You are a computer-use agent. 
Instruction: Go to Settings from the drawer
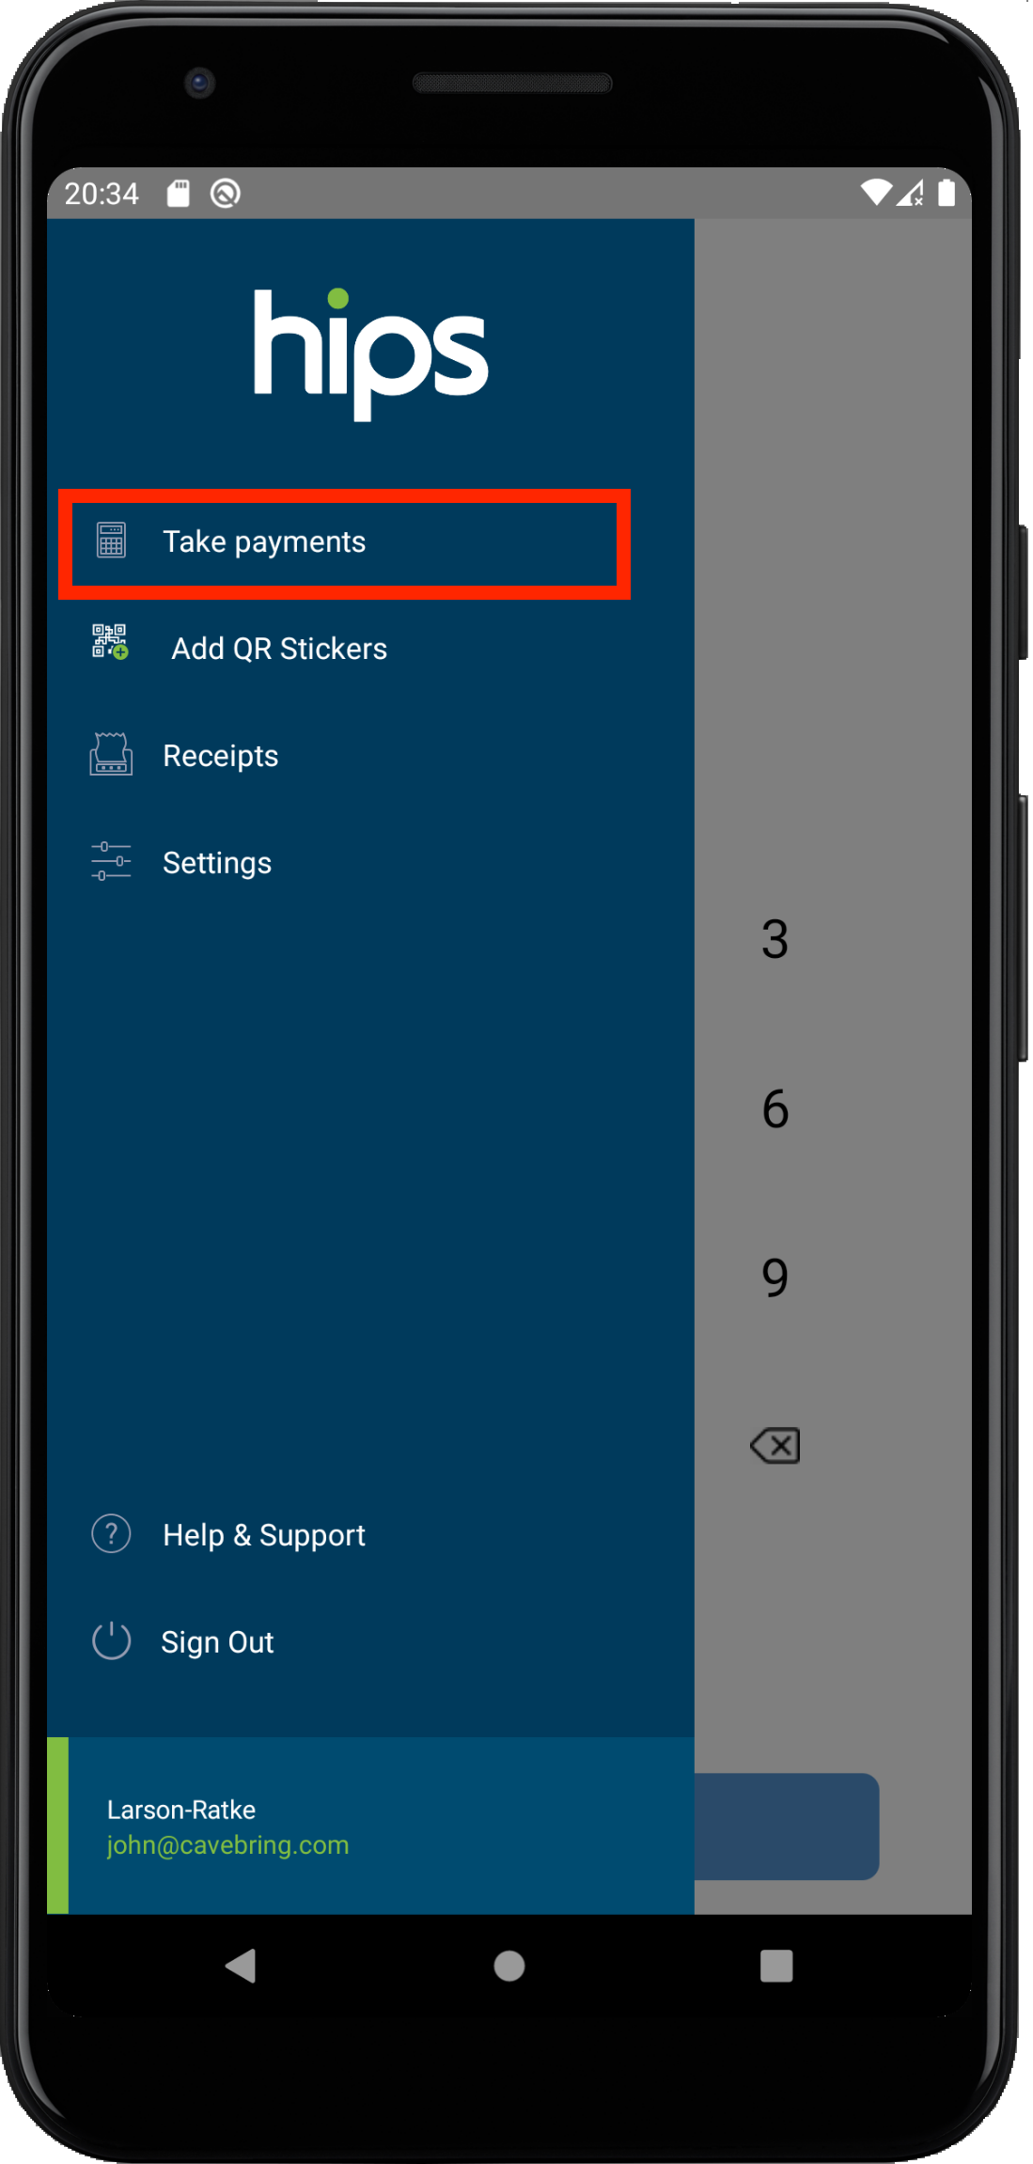tap(217, 863)
